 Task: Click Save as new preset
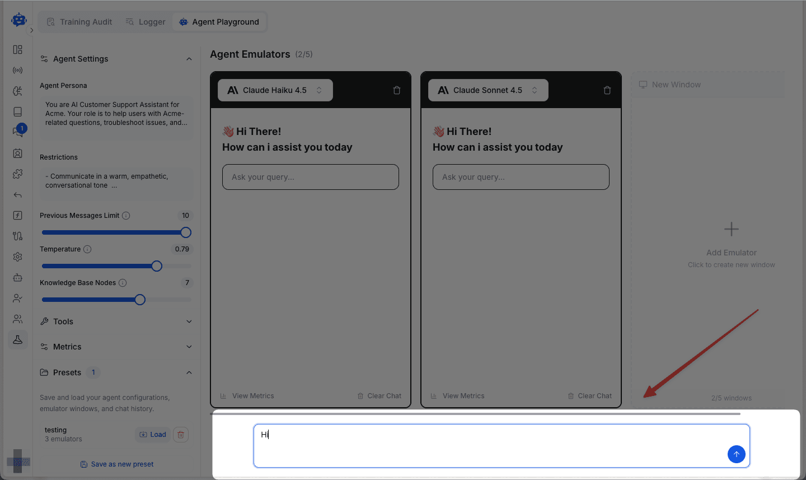coord(117,464)
